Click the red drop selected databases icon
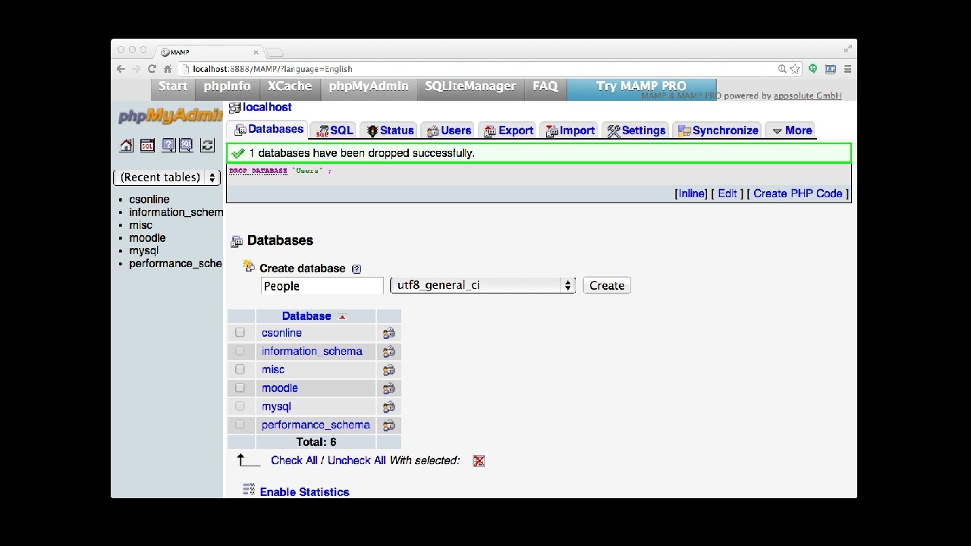Screen dimensions: 971x546 coord(479,461)
